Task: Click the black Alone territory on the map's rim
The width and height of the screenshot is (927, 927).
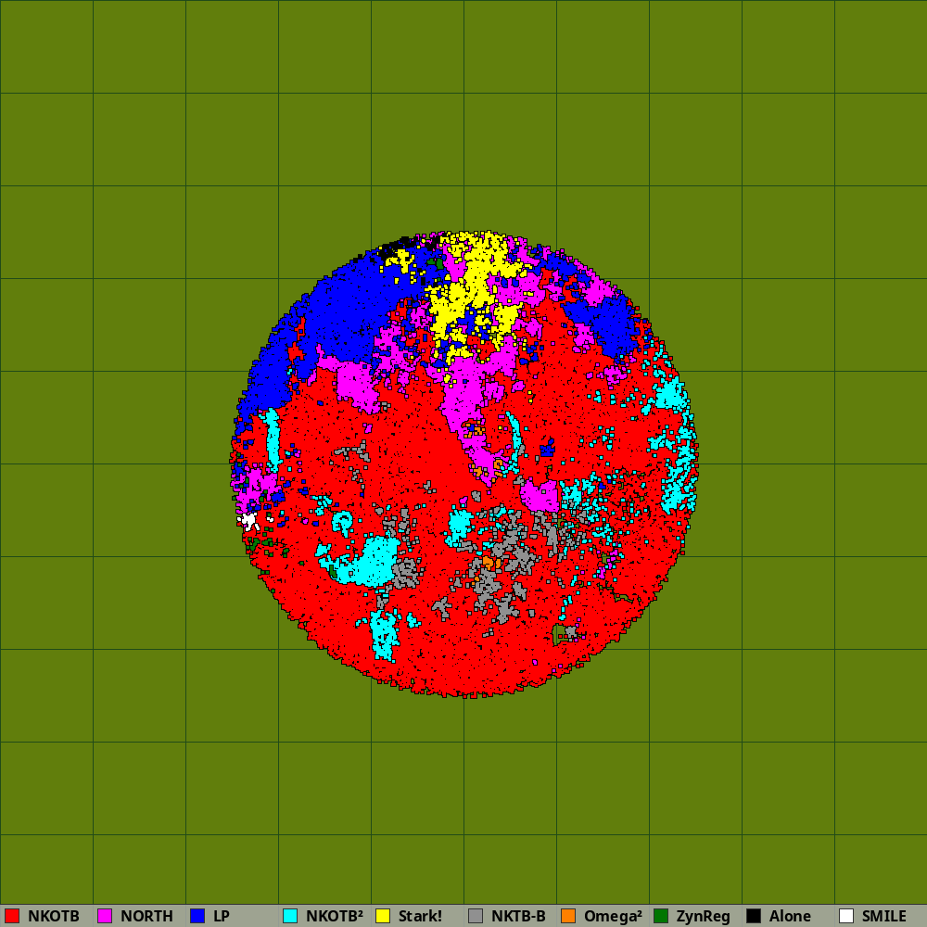Action: 398,244
